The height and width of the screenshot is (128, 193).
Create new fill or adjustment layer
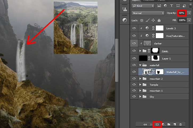[163, 125]
